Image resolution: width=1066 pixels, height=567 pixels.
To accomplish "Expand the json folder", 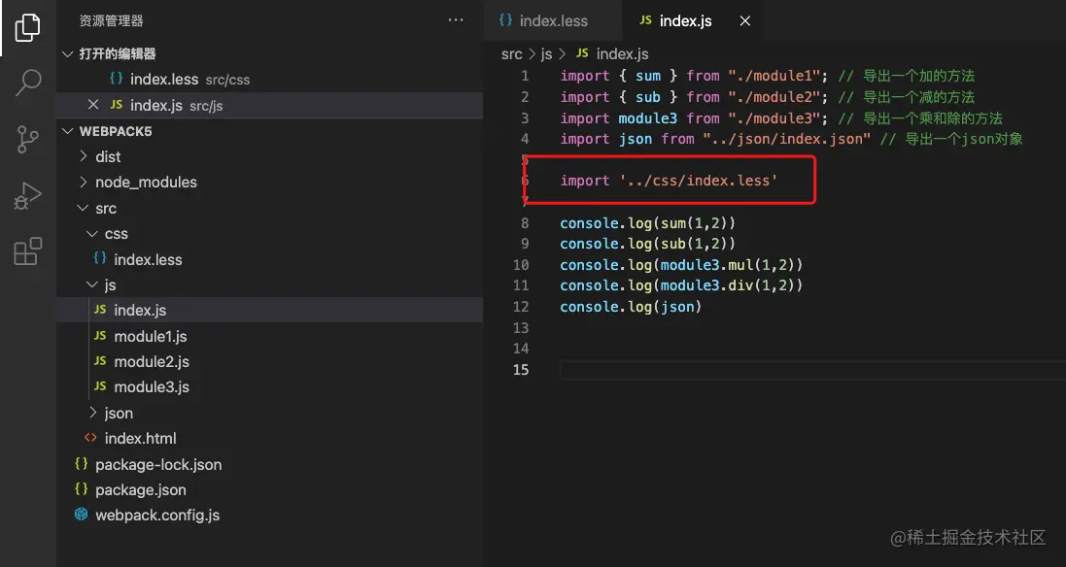I will [93, 413].
